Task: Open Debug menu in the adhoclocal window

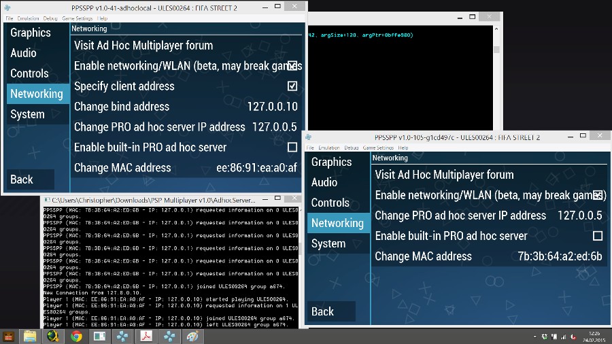Action: 50,18
